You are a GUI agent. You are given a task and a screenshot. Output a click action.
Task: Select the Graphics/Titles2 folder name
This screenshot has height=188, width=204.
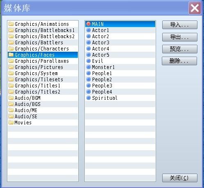38,92
